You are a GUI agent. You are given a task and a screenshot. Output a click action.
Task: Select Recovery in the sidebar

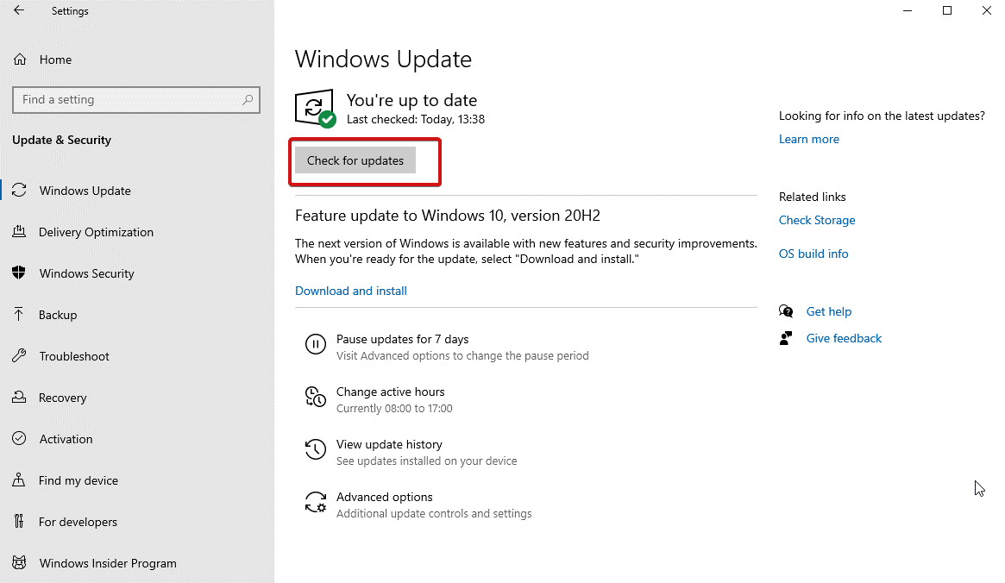[63, 398]
